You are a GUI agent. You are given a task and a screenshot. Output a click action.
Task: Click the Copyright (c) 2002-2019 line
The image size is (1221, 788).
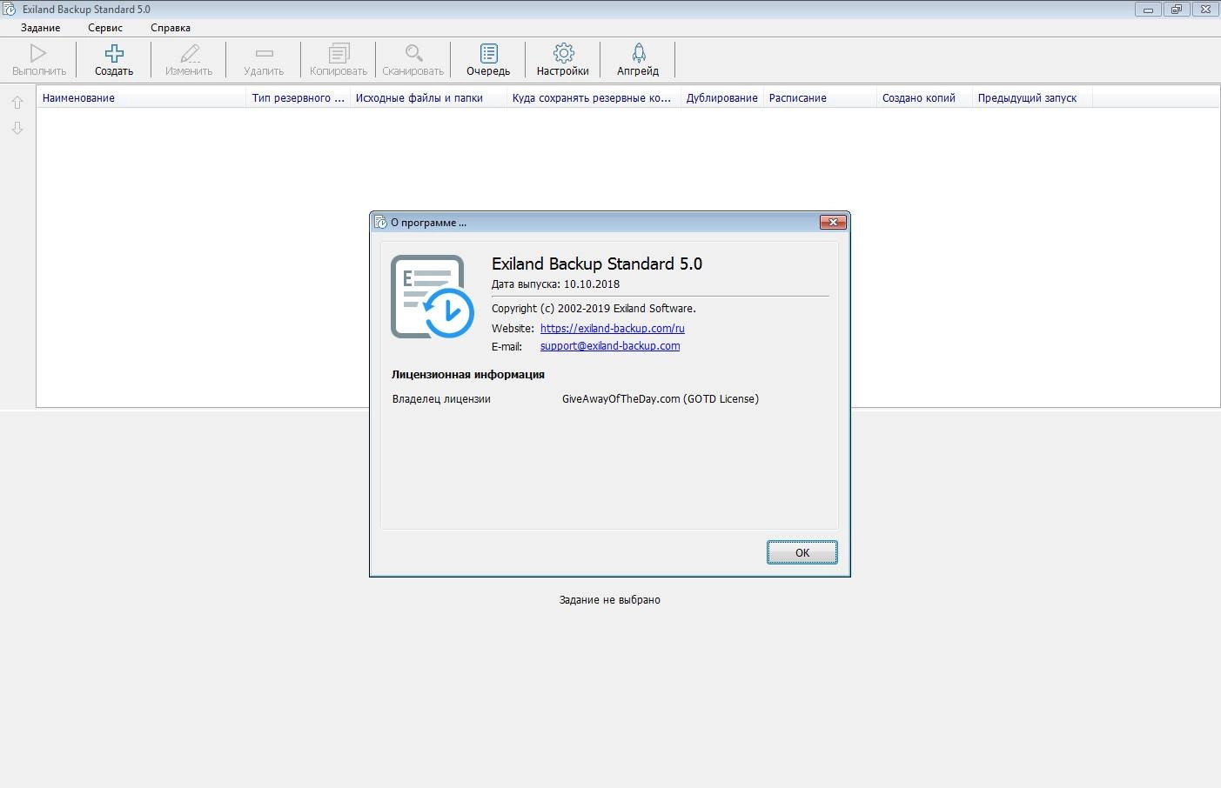coord(594,309)
